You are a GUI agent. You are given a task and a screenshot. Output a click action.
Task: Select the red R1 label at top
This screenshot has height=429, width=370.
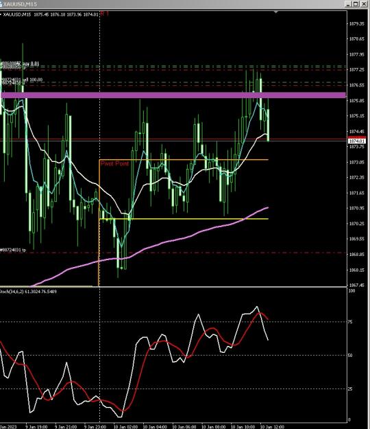(105, 14)
